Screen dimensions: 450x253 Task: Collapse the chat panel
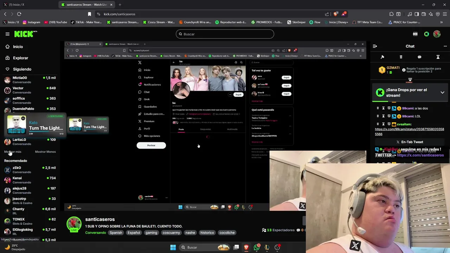pyautogui.click(x=375, y=46)
